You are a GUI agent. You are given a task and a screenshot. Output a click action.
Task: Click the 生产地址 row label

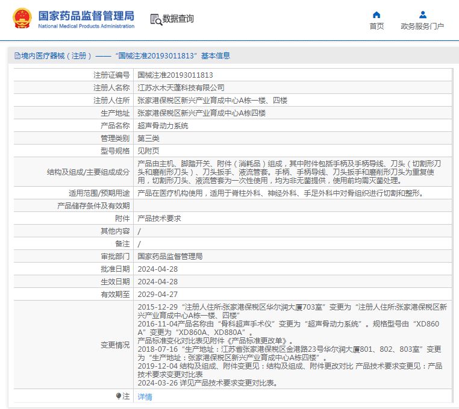[115, 113]
